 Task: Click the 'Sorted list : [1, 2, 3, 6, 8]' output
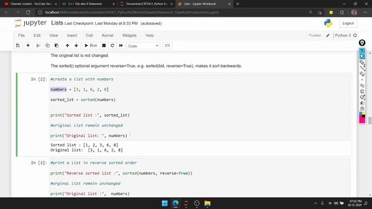84,145
